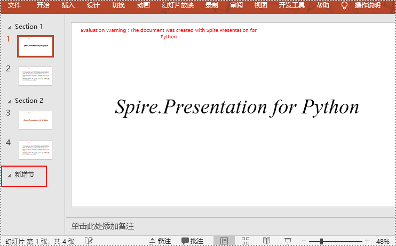
Task: Start slideshow from status bar icon
Action: pyautogui.click(x=288, y=241)
